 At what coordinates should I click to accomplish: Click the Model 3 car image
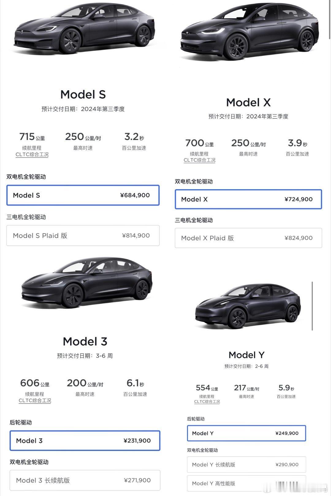86,282
